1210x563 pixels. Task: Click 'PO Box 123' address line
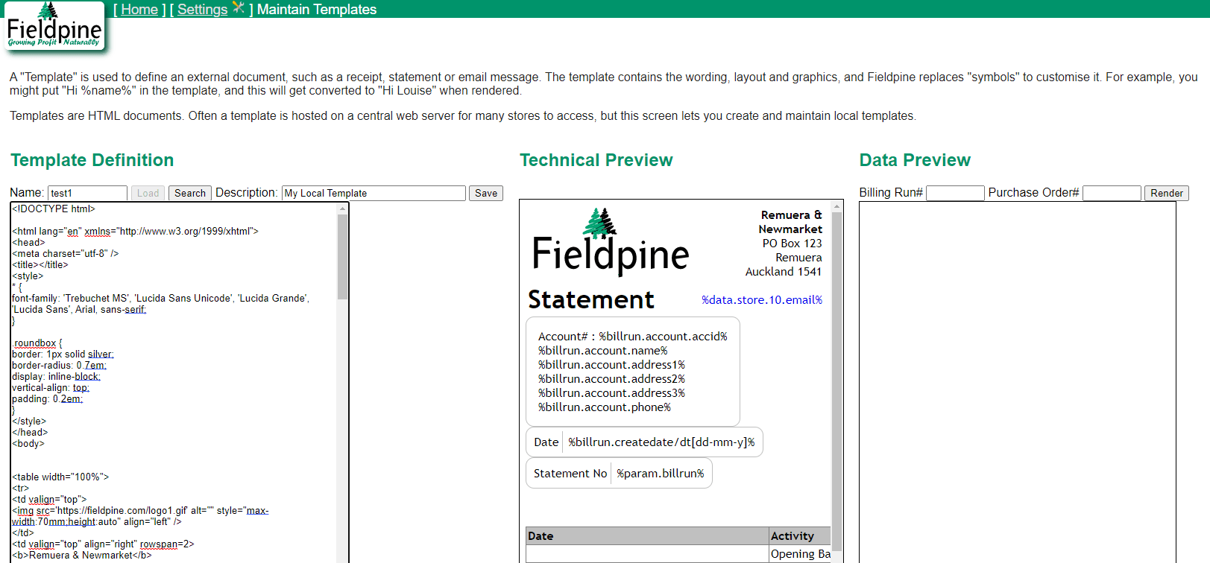[x=792, y=244]
